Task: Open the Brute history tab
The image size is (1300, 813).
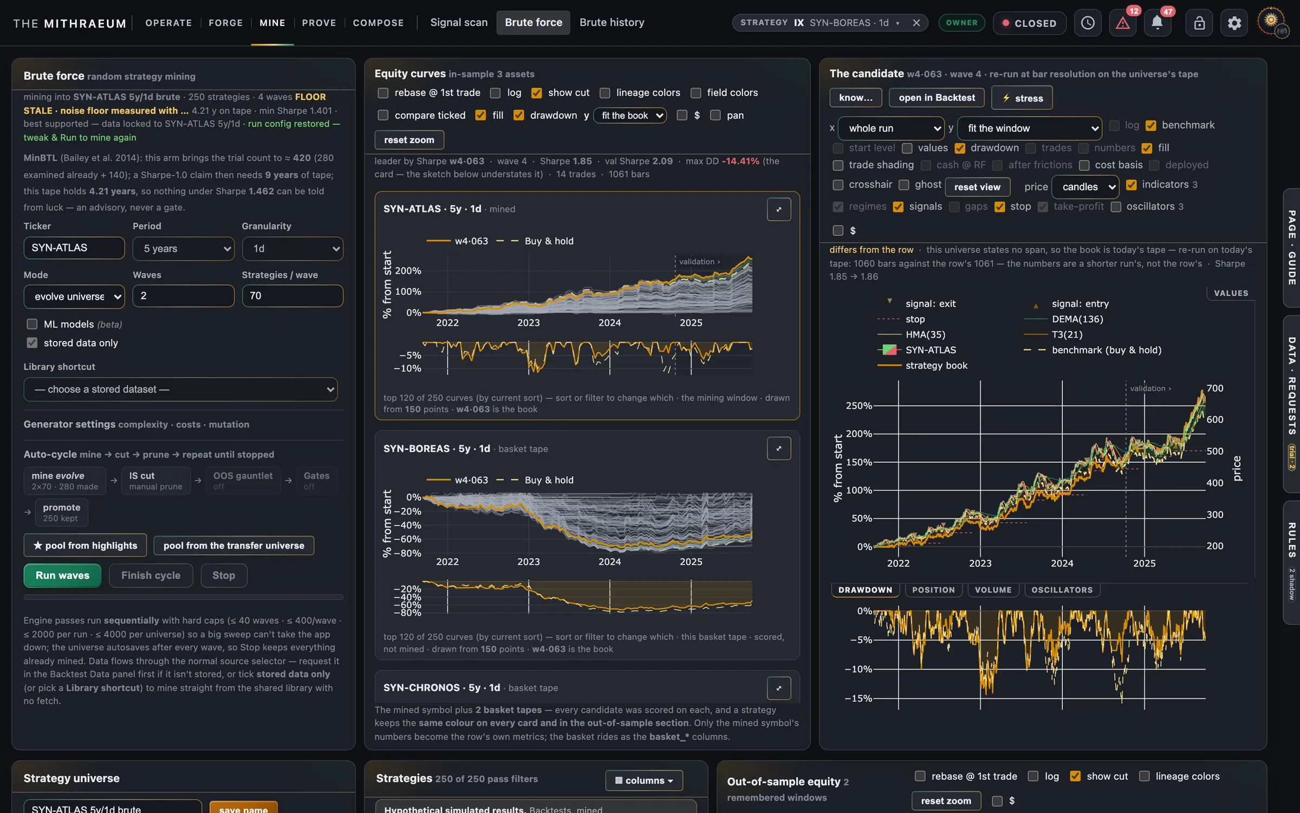Action: click(612, 23)
